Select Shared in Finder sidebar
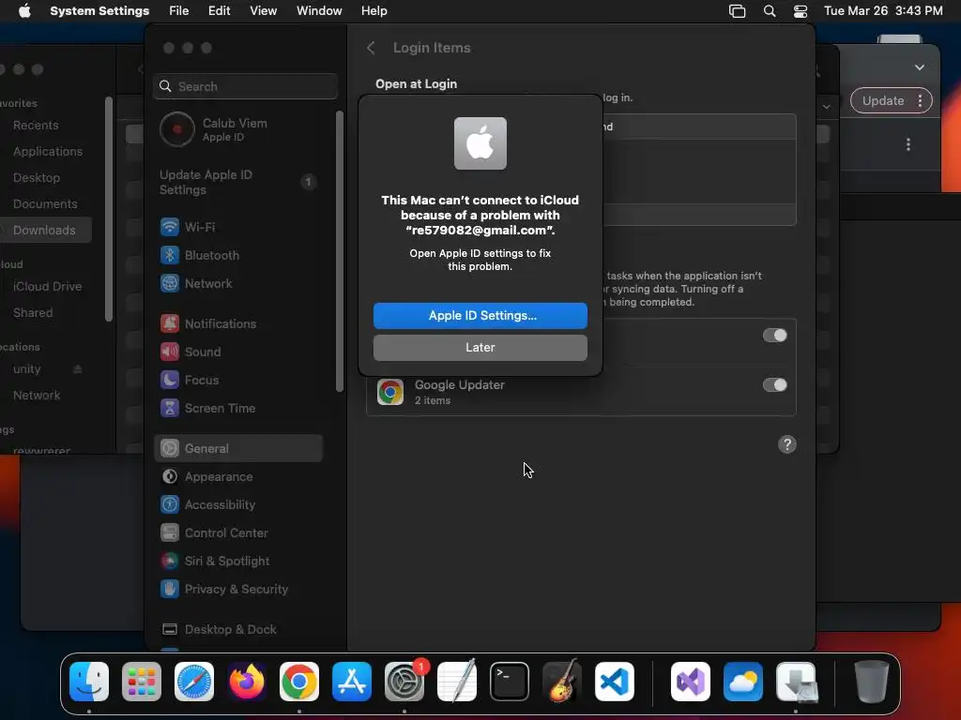961x720 pixels. point(33,313)
